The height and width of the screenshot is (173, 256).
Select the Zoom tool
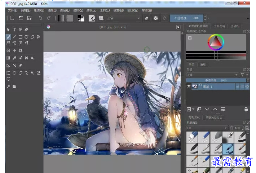point(8,86)
